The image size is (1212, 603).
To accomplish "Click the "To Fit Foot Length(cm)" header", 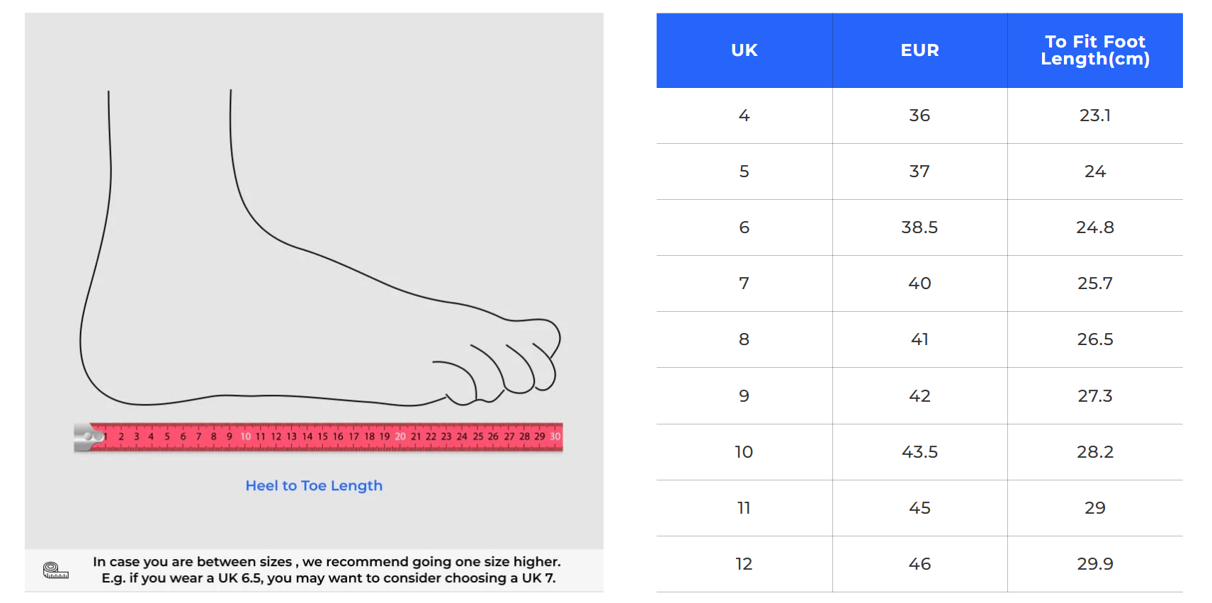I will (1094, 50).
